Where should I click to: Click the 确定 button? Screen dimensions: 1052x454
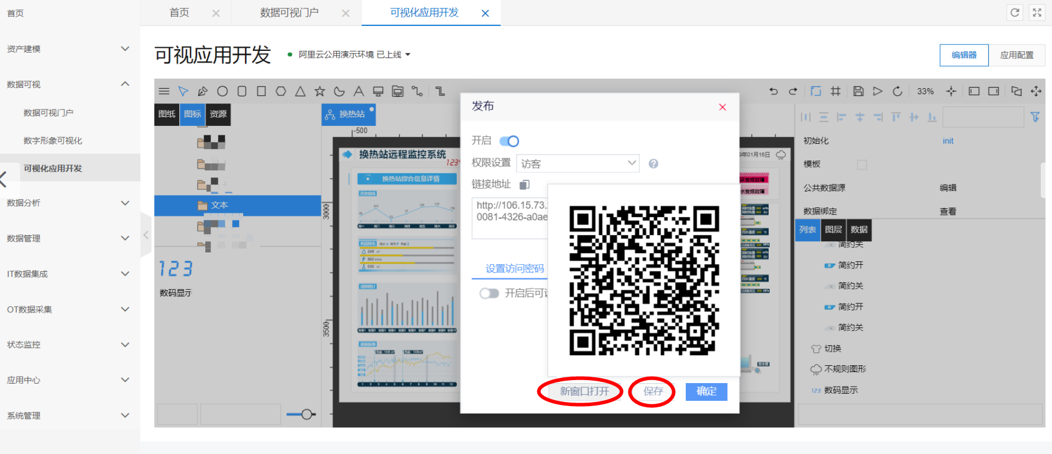click(706, 391)
